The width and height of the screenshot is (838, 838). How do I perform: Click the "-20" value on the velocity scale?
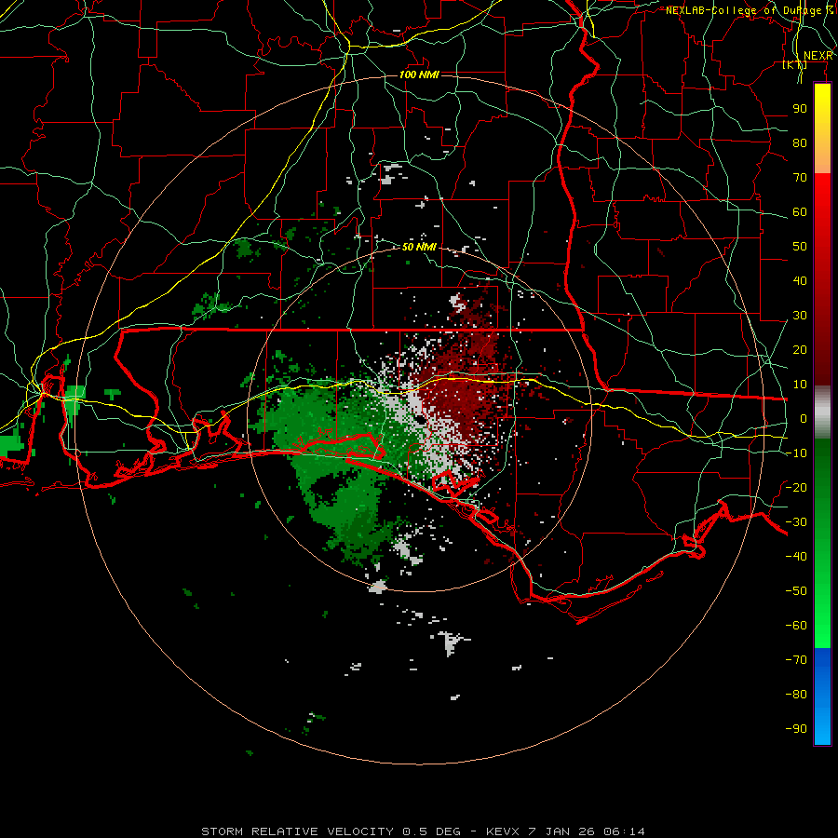click(796, 488)
